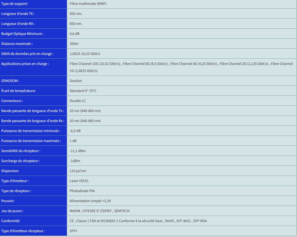Screen dimensions: 297x237
Task: Click the '1,0625-10,52 Gbit/s' data rate value
Action: click(85, 54)
